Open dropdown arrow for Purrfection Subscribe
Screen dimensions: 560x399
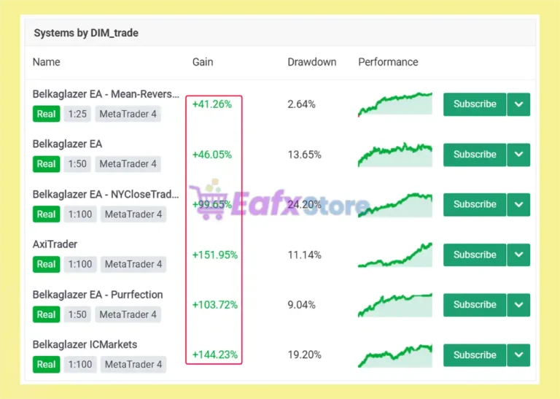click(518, 305)
